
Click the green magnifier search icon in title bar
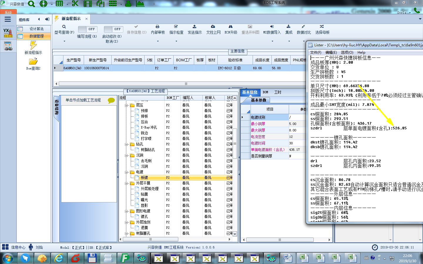click(x=31, y=4)
